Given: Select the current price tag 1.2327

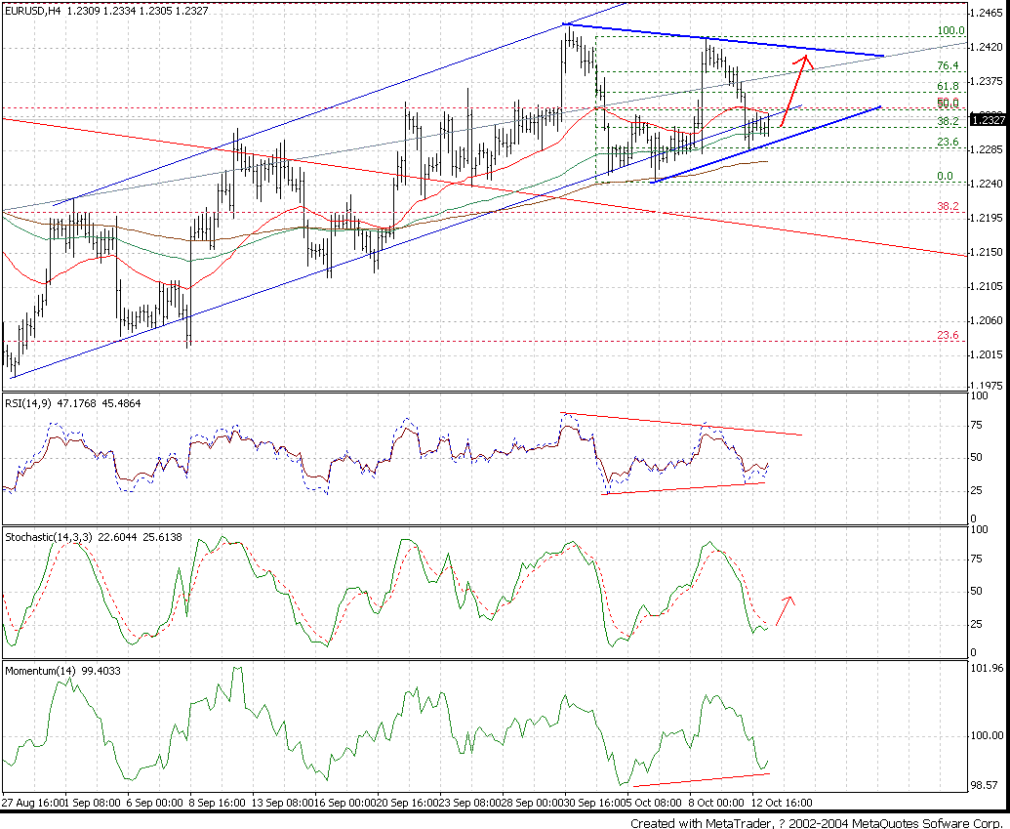Looking at the screenshot, I should tap(989, 119).
